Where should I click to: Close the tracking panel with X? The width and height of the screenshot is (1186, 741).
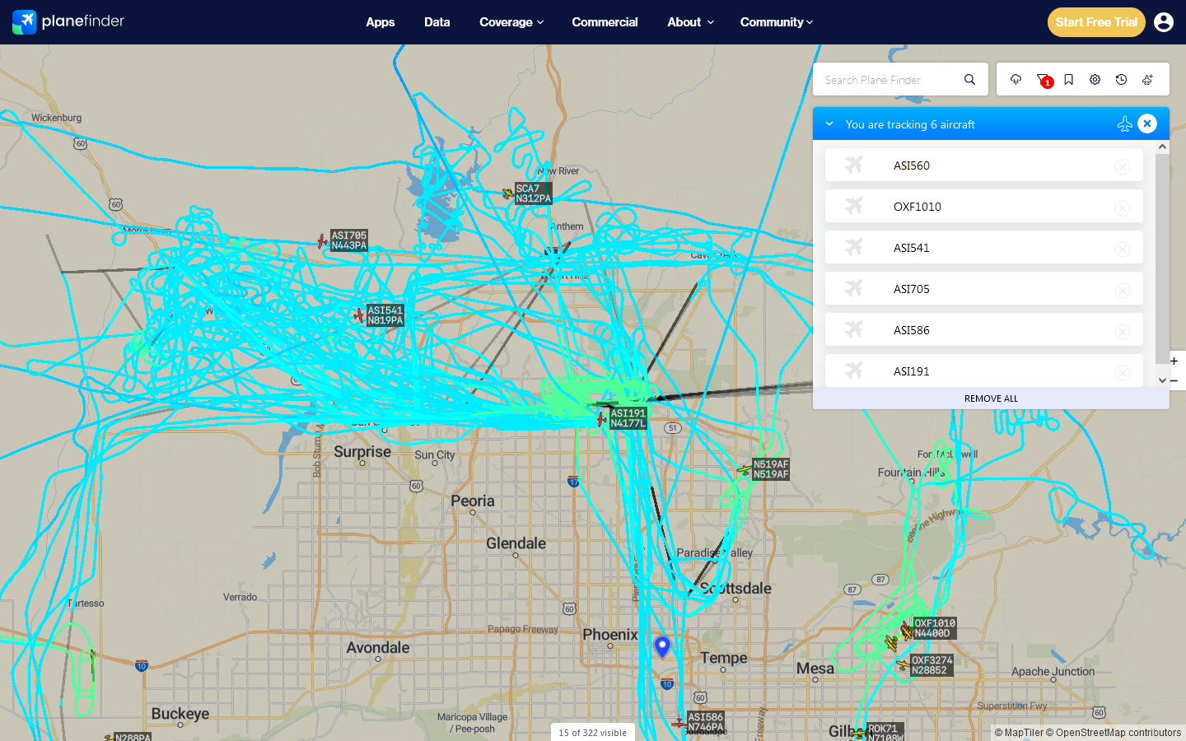pos(1147,123)
